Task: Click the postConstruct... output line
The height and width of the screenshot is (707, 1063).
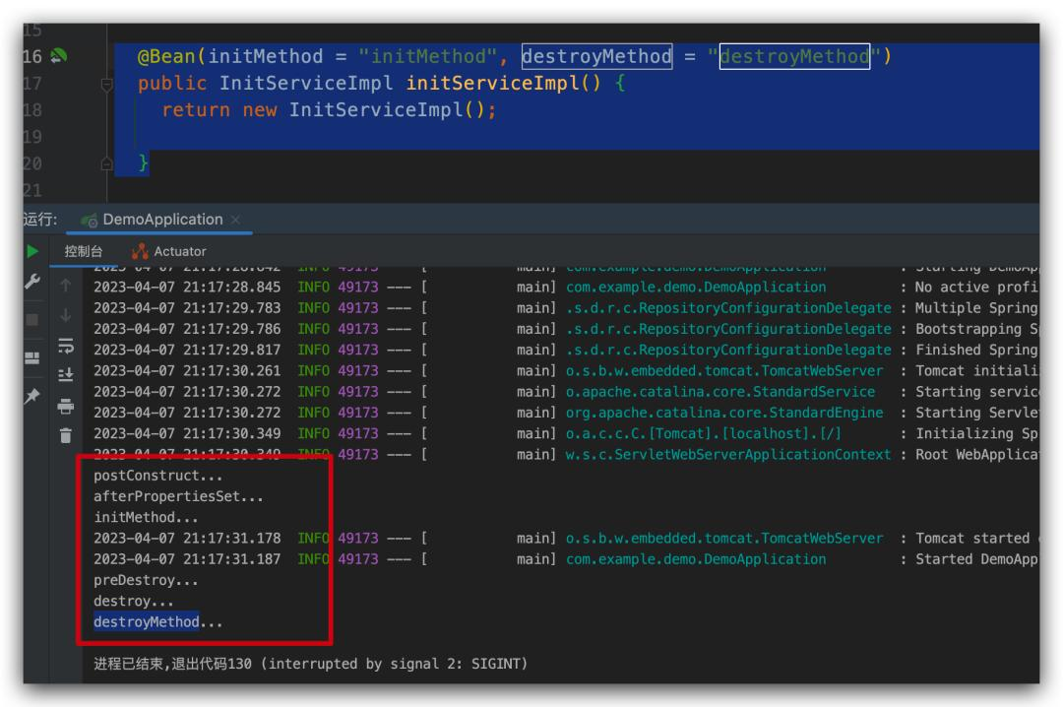Action: click(x=157, y=476)
